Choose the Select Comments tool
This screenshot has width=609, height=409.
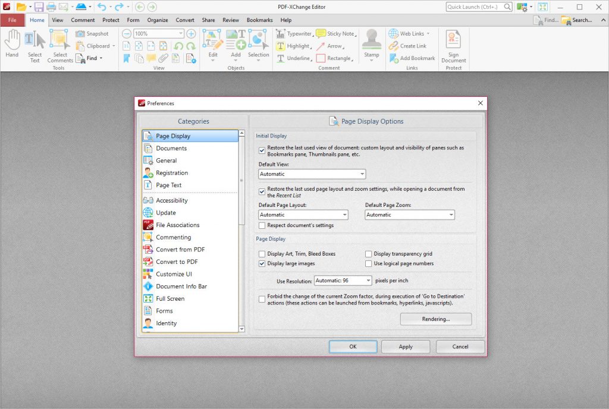click(60, 46)
